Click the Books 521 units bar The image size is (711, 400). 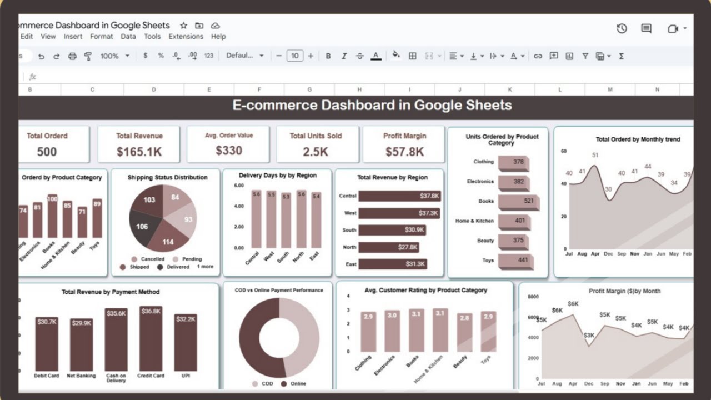(x=518, y=201)
